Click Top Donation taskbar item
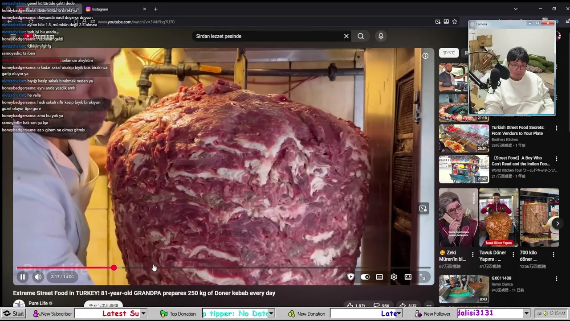This screenshot has height=321, width=570. pos(178,313)
